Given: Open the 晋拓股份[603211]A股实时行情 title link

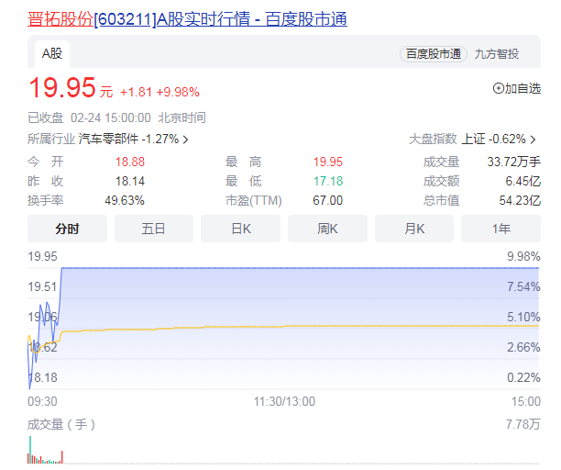Looking at the screenshot, I should [x=187, y=19].
